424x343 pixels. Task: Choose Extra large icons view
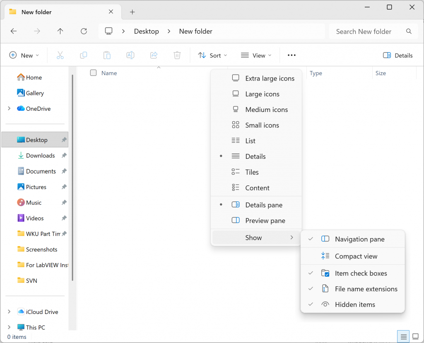point(256,78)
